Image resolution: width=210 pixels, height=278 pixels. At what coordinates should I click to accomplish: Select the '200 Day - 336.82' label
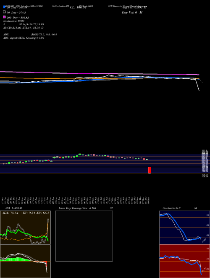(x=18, y=18)
